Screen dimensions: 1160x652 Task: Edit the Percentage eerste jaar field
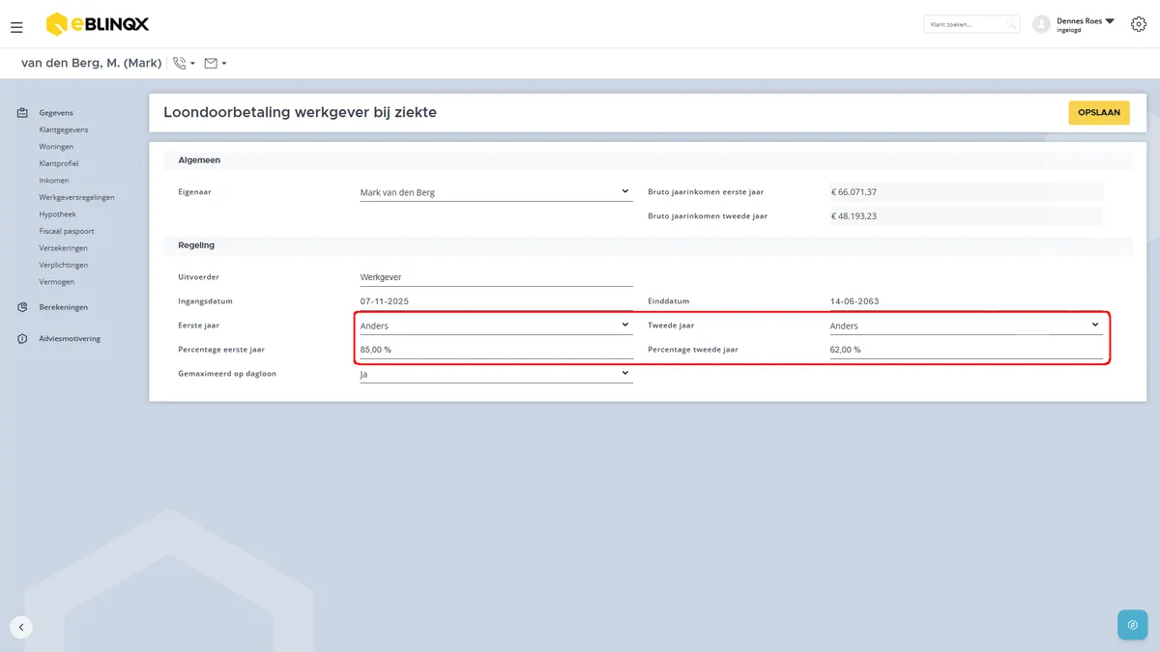click(x=496, y=350)
